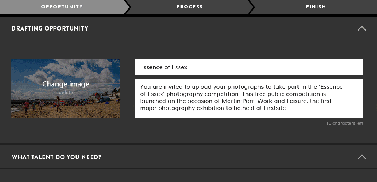
Task: Click the '11 characters left' counter
Action: click(344, 123)
